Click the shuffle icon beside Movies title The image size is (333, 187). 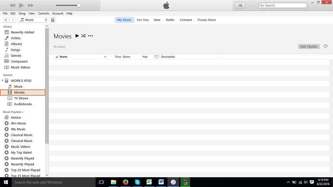click(x=83, y=36)
